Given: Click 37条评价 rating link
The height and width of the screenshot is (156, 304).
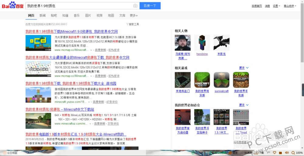Looking at the screenshot, I should pyautogui.click(x=113, y=123).
